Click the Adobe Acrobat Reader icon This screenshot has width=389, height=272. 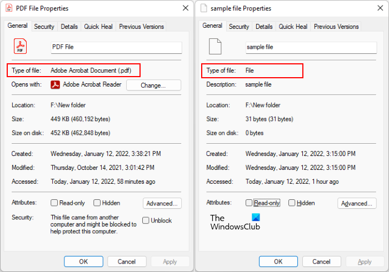click(x=55, y=85)
